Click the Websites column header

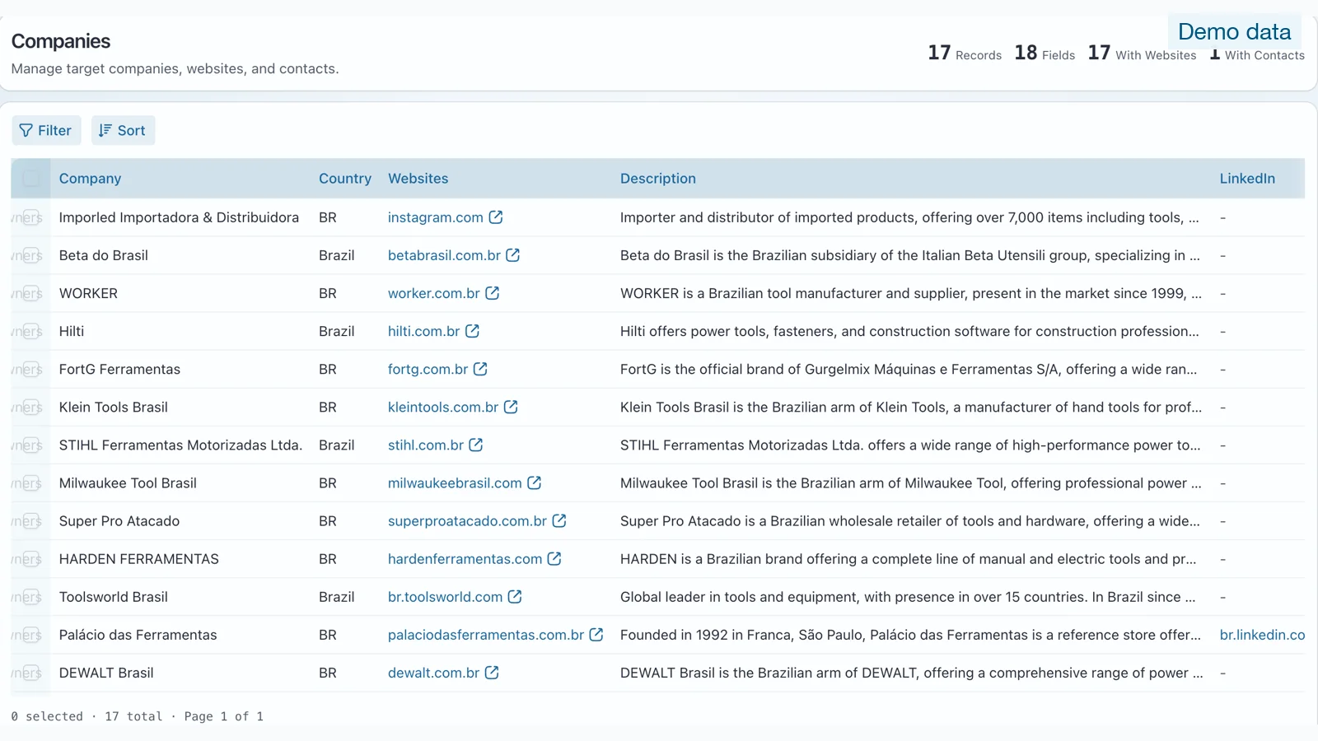(418, 178)
